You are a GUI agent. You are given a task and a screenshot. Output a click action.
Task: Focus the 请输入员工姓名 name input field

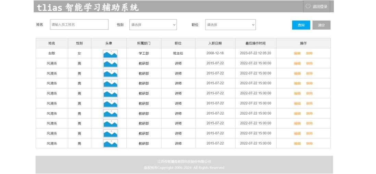point(79,24)
